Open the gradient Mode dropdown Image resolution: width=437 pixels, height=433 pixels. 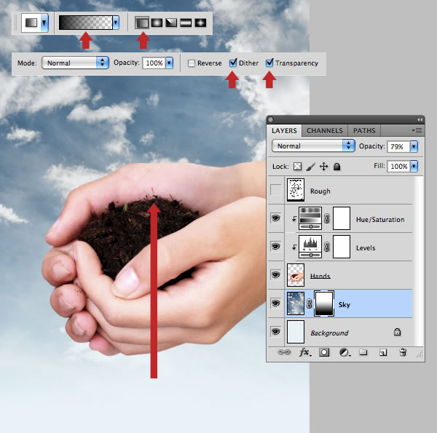pyautogui.click(x=75, y=63)
